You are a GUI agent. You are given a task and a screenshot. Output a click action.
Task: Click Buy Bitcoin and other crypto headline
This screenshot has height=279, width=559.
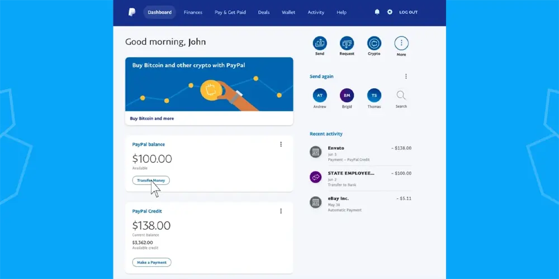(188, 65)
